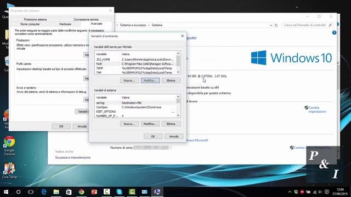Click 'Nuova...' under user variables

pos(129,80)
